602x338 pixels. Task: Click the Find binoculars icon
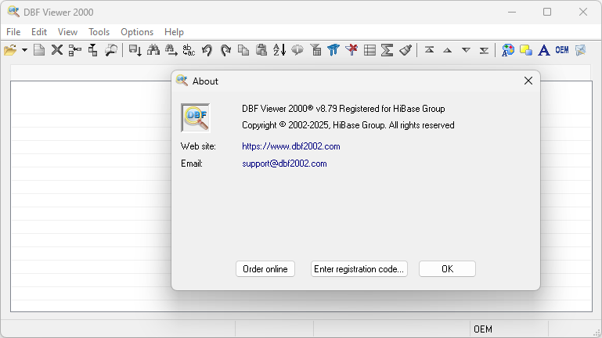153,50
